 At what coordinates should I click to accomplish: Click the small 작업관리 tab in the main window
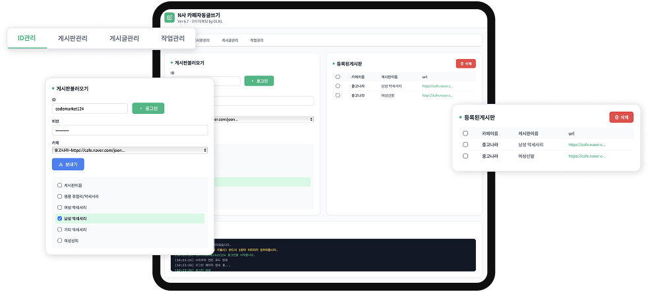(256, 40)
